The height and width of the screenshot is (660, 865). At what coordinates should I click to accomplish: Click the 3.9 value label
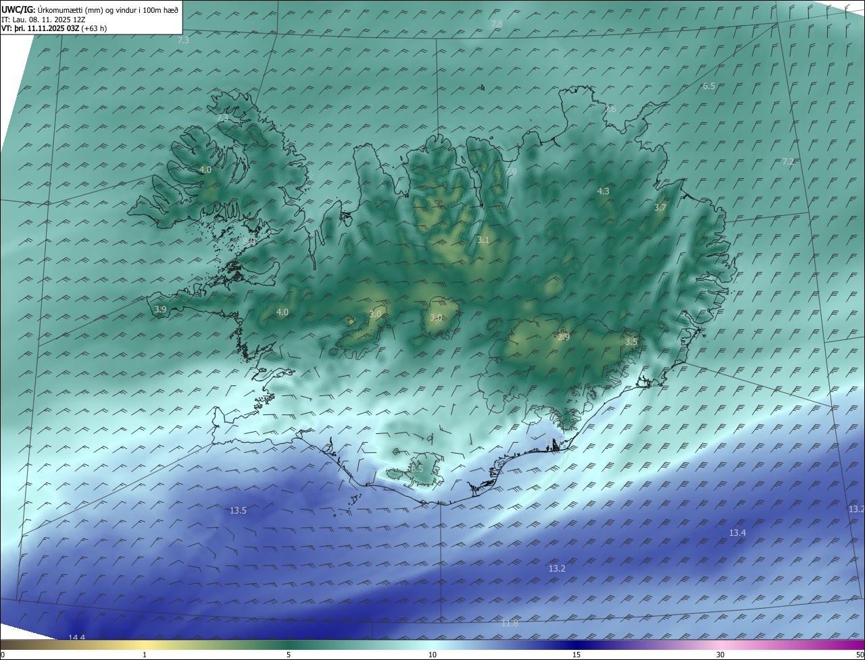click(x=160, y=310)
